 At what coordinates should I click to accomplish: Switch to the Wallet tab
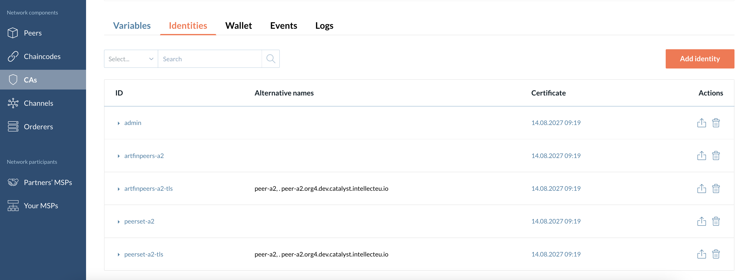(x=238, y=25)
